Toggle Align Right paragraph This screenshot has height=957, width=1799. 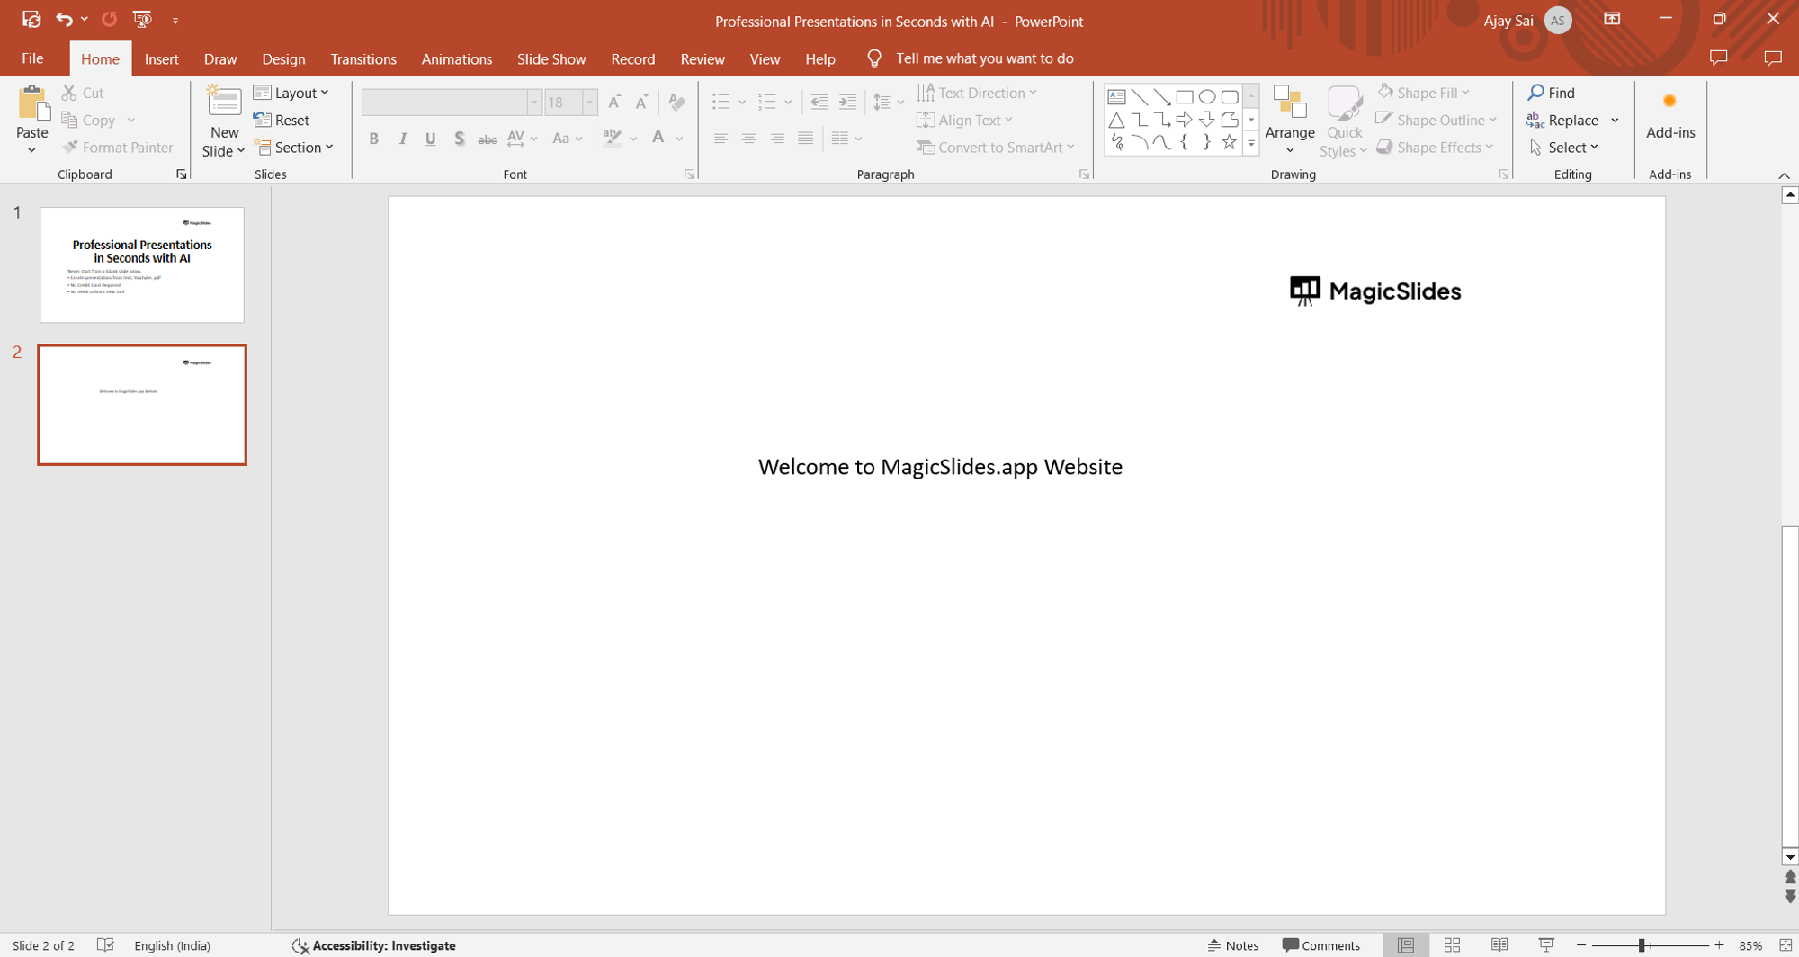pos(777,139)
